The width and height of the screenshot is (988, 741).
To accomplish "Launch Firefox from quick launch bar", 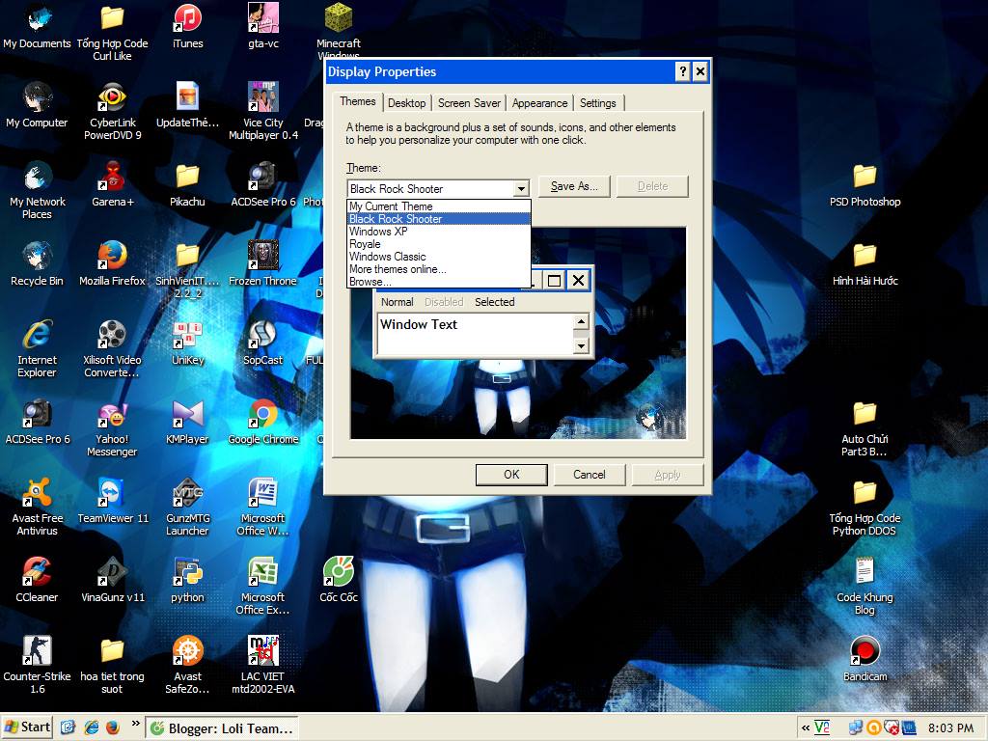I will pyautogui.click(x=112, y=727).
